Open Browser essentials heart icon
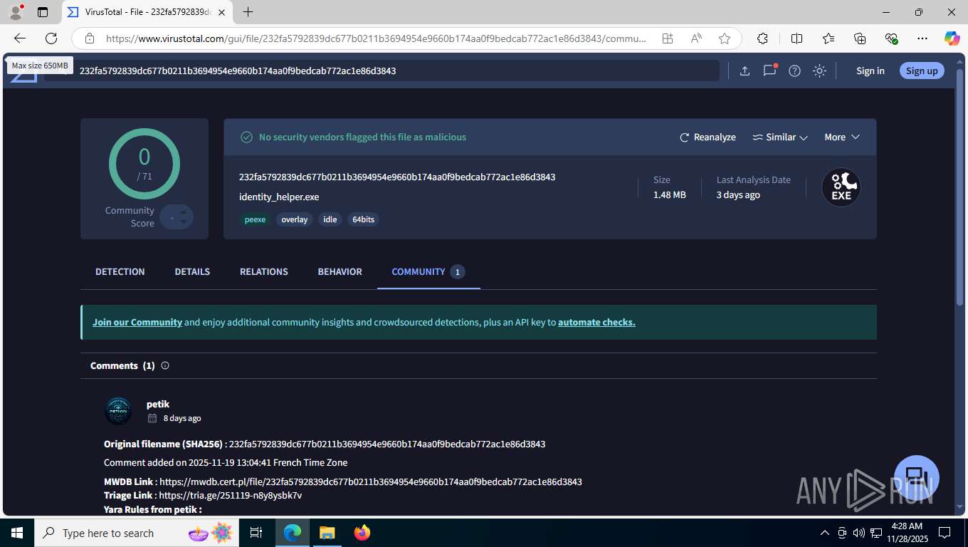The width and height of the screenshot is (968, 547). click(x=891, y=38)
